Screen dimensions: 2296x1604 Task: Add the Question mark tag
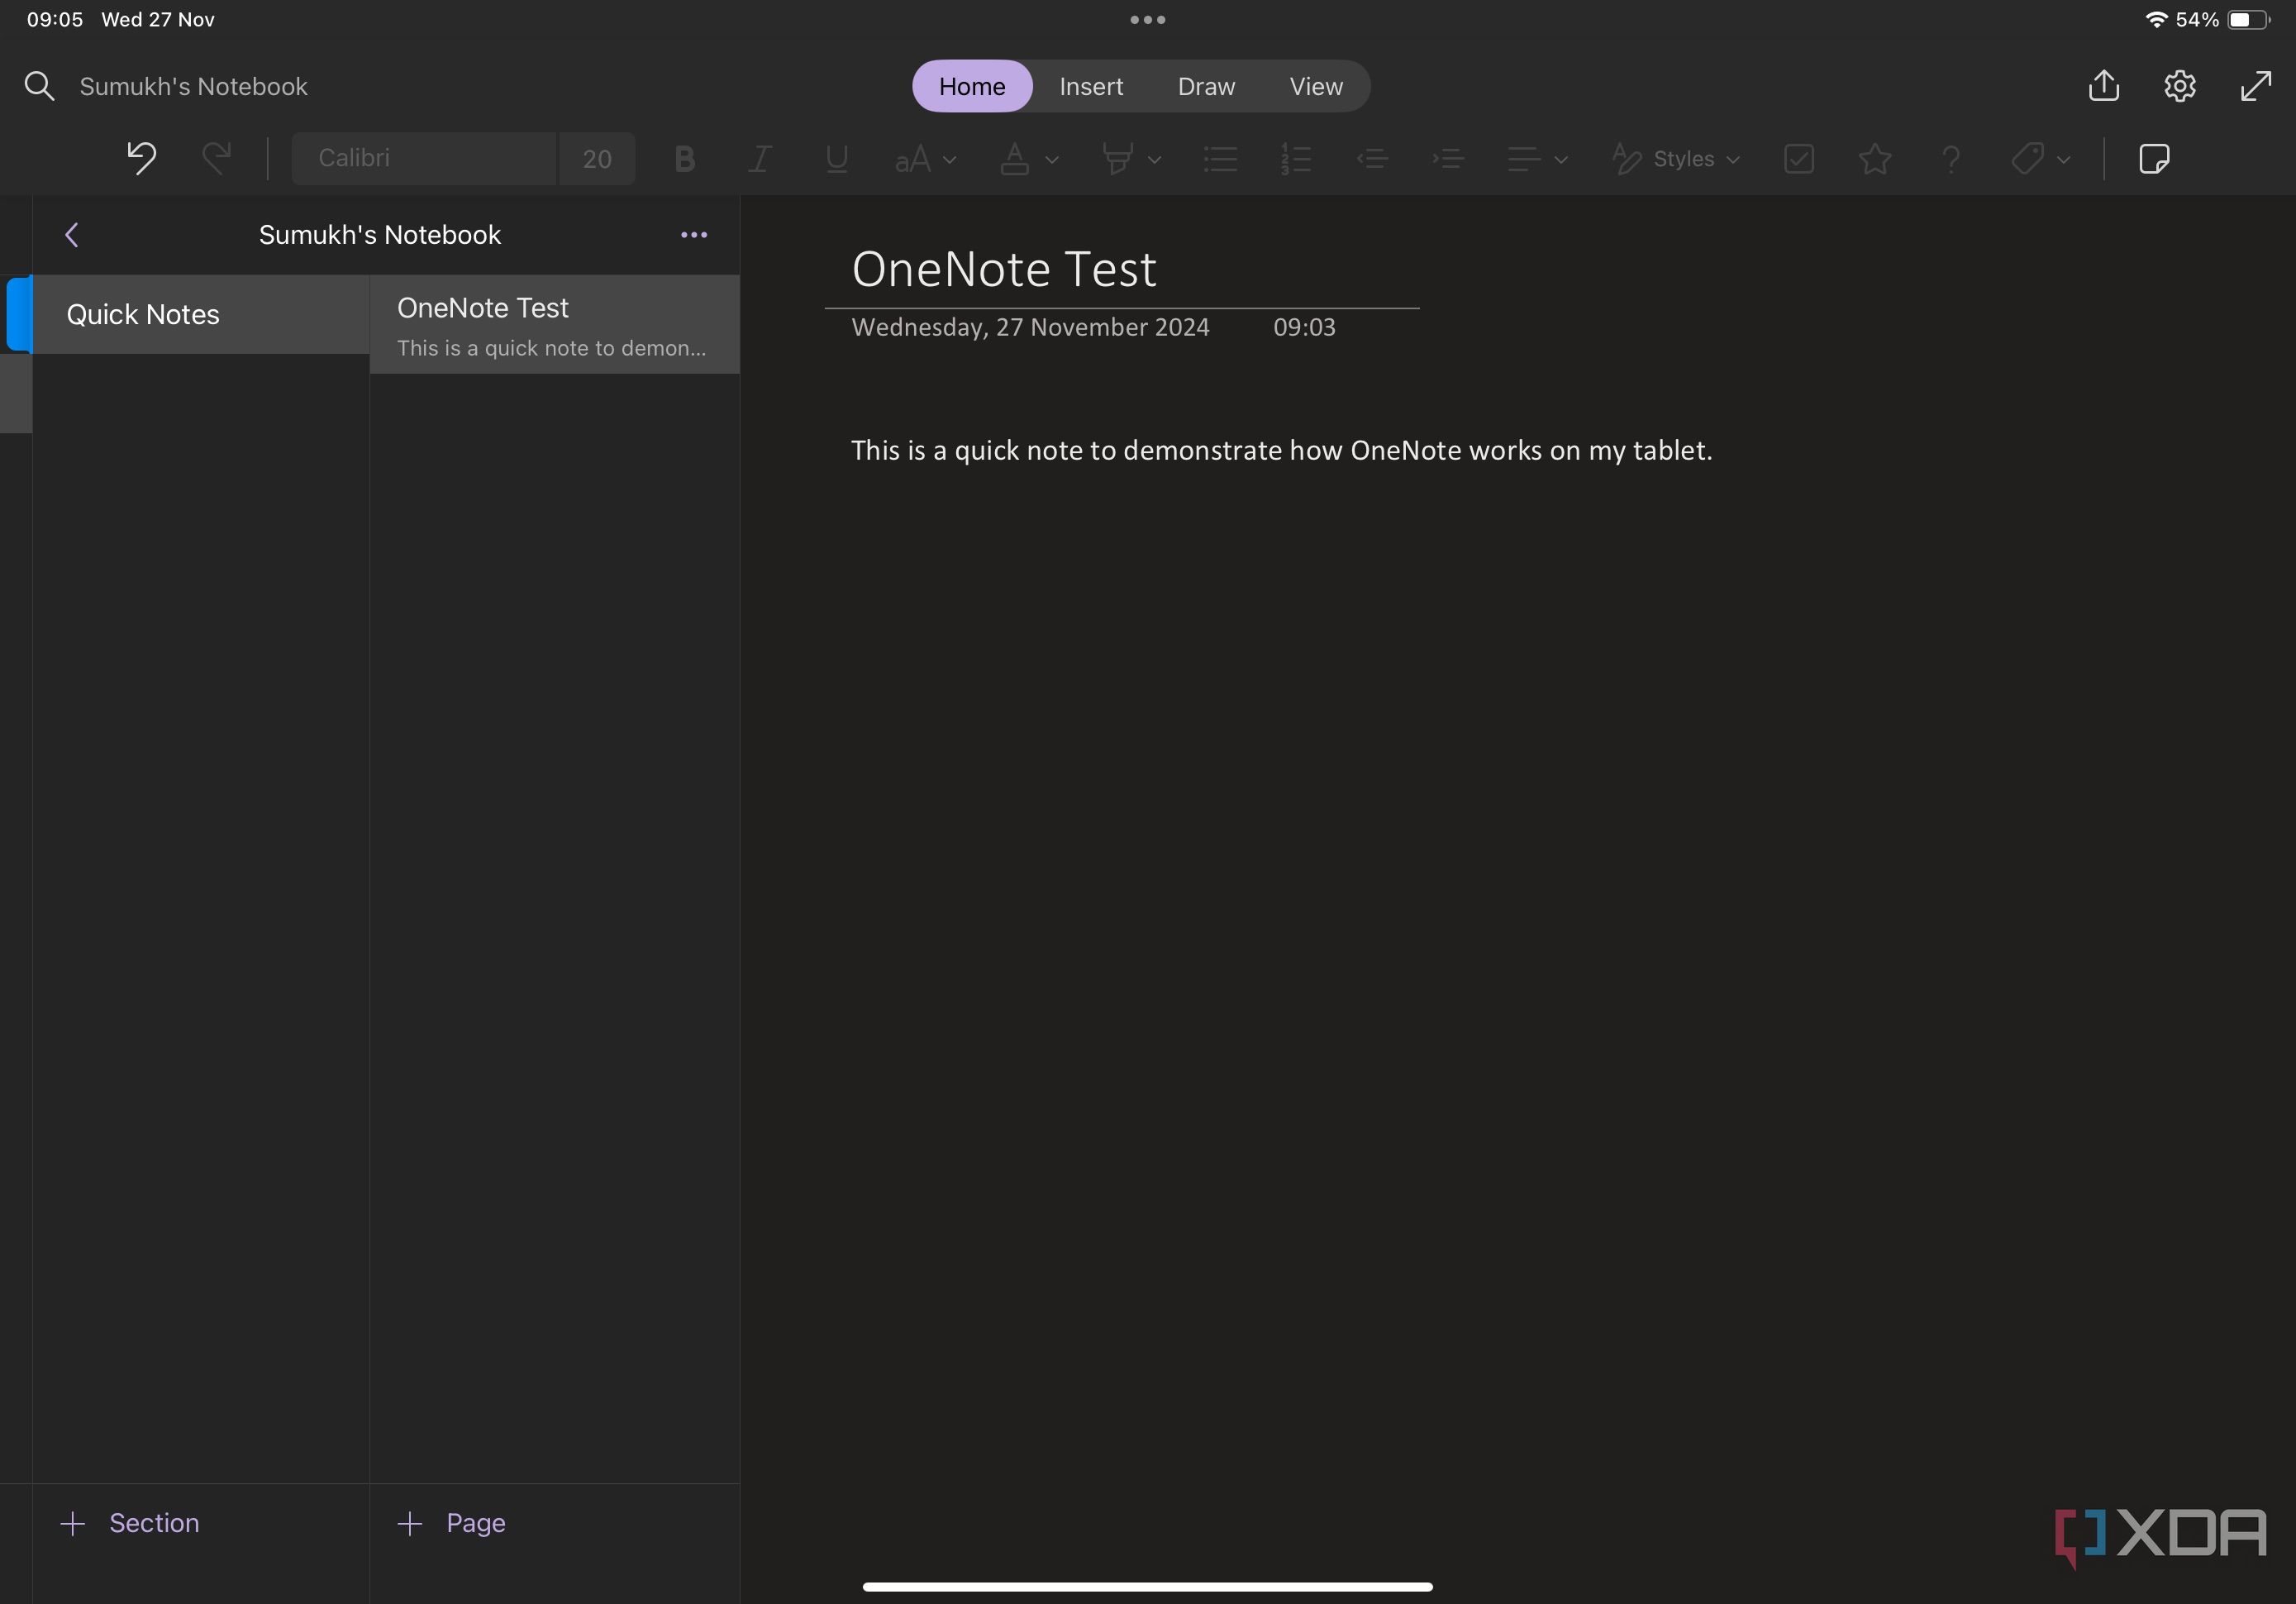[x=1951, y=159]
